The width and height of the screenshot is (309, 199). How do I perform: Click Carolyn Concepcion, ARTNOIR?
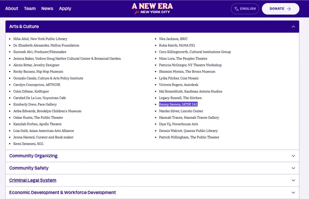(x=37, y=84)
